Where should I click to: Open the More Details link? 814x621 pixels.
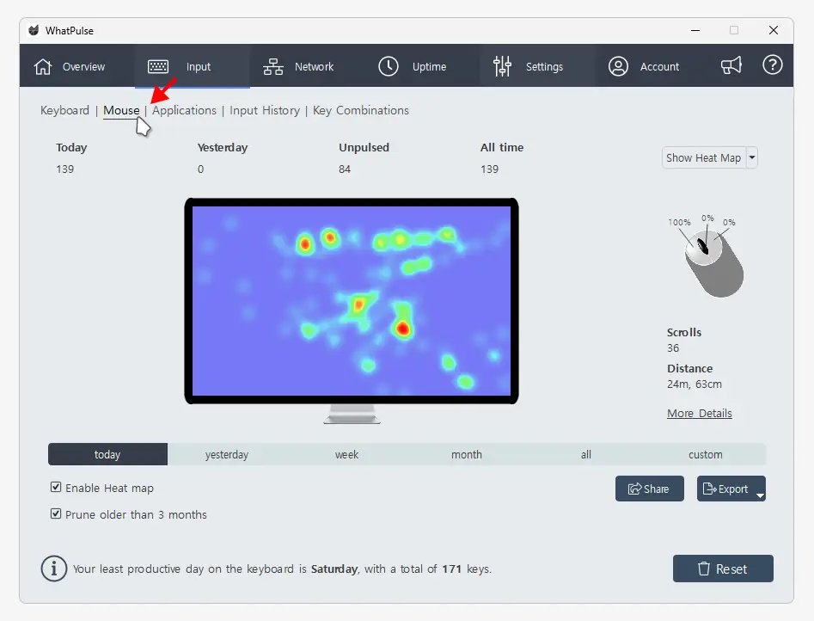click(699, 414)
